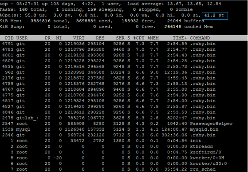248x172 pixels.
Task: Click the %MEM column header
Action: [x=153, y=38]
